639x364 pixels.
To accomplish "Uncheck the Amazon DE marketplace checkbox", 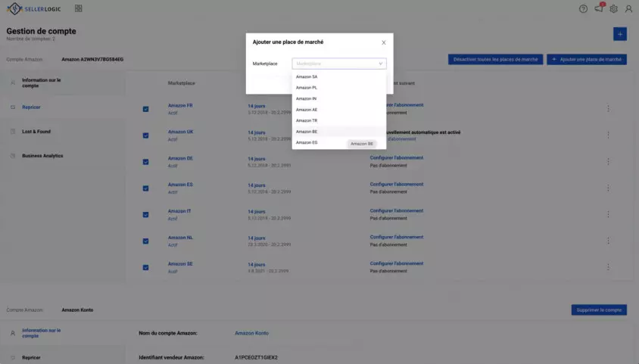I will (145, 162).
